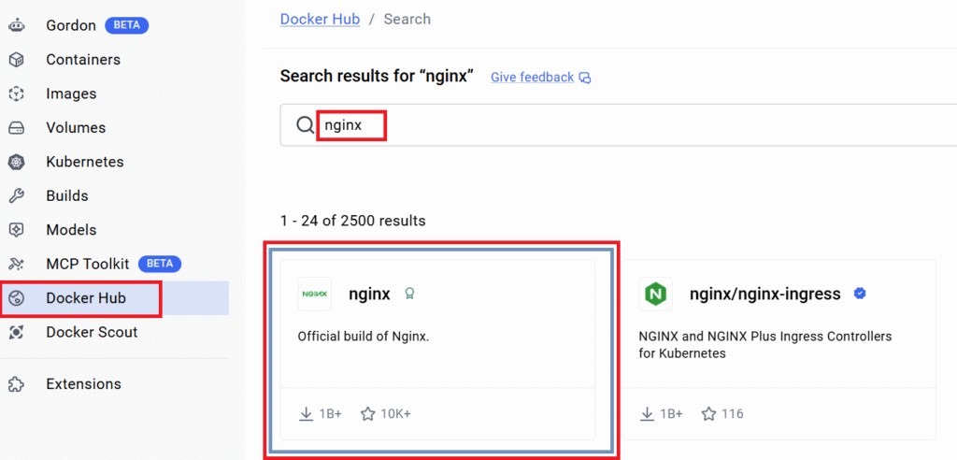Click the BETA badge beside Gordon
Image resolution: width=957 pixels, height=460 pixels.
pos(127,25)
